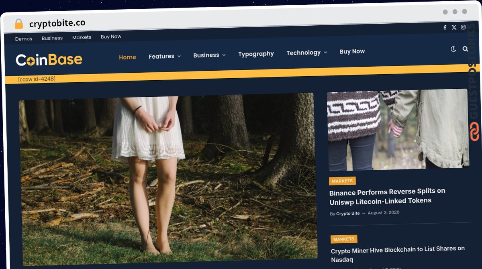Expand the Business dropdown in main nav
Image resolution: width=482 pixels, height=269 pixels.
pyautogui.click(x=209, y=55)
